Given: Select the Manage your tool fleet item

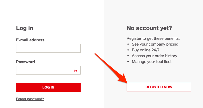Looking at the screenshot, I should (x=152, y=62).
